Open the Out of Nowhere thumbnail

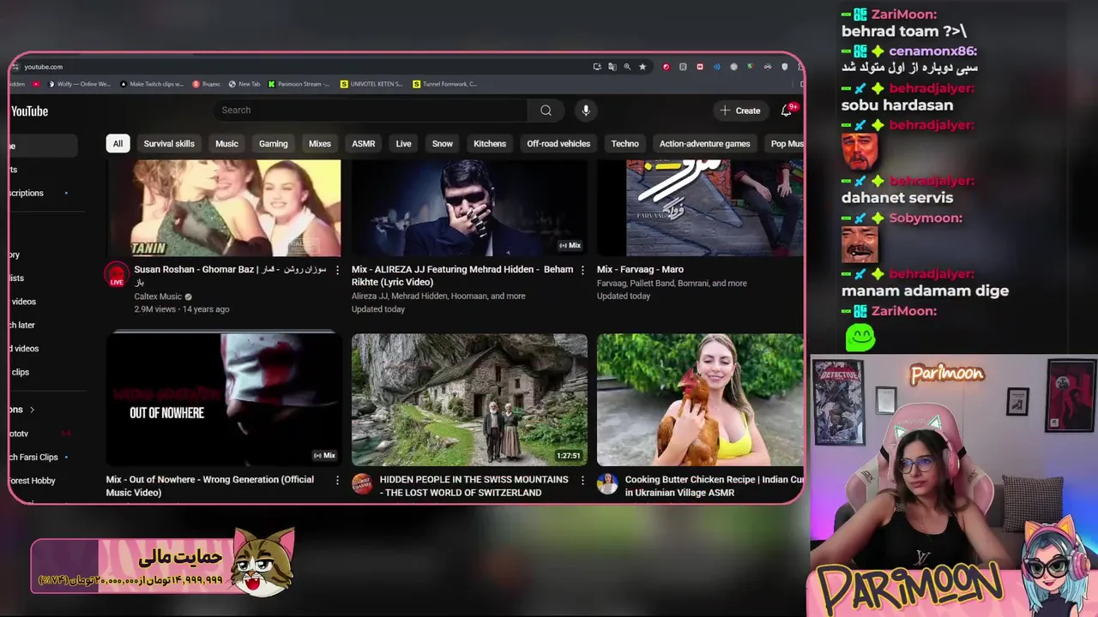point(223,399)
